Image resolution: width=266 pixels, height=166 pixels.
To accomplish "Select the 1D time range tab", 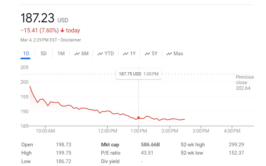I will [x=26, y=54].
